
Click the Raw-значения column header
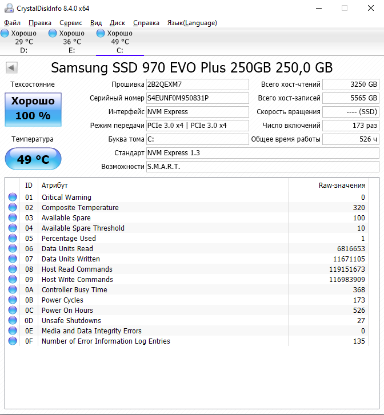[x=328, y=186]
